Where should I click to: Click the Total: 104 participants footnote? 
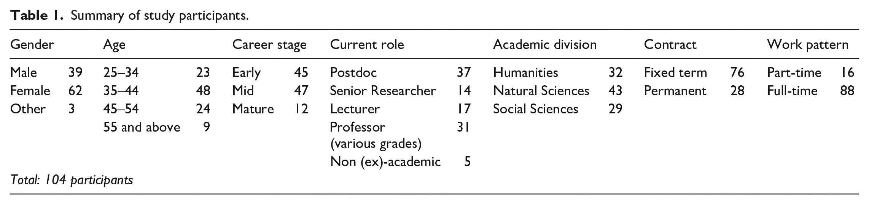pyautogui.click(x=72, y=180)
